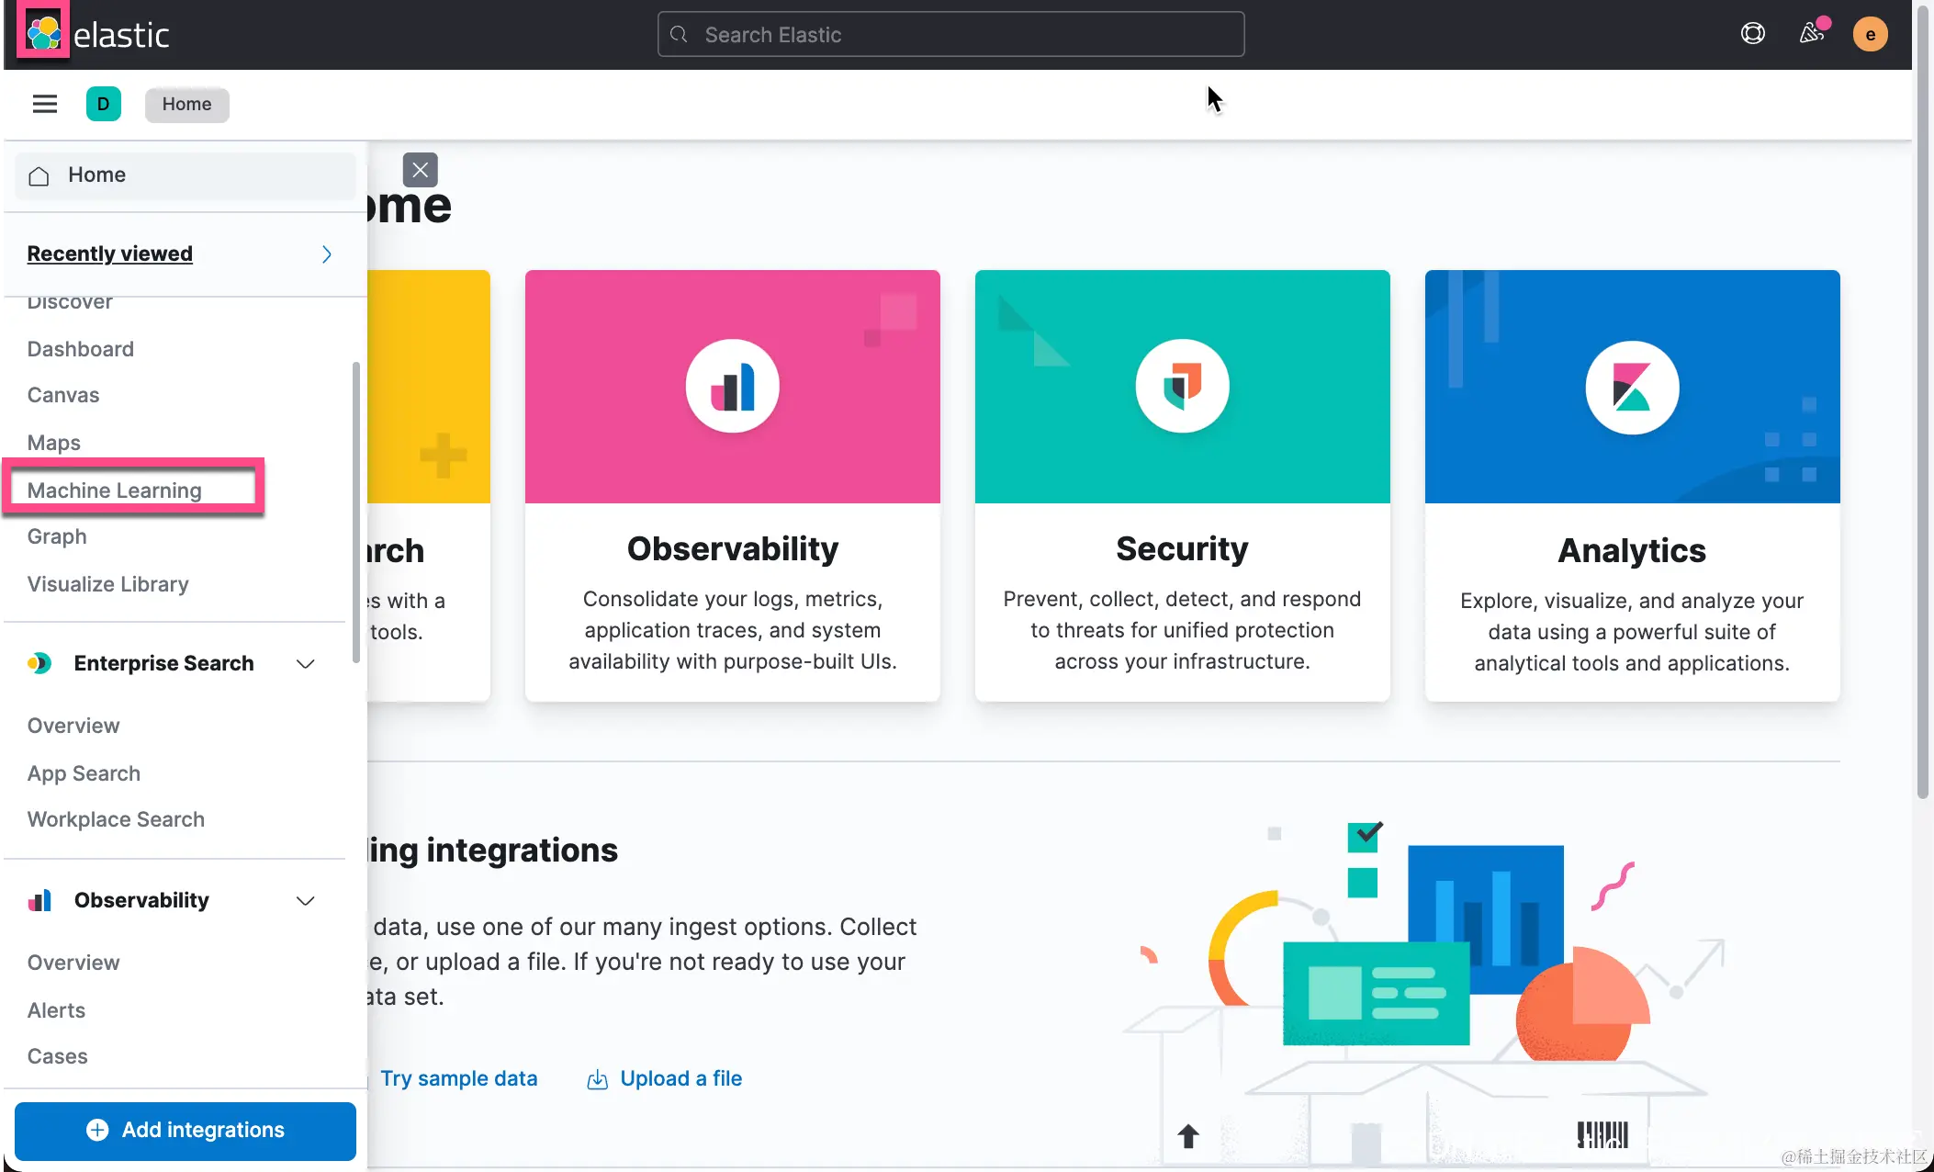Open the newsfeed celebration icon

pos(1811,34)
